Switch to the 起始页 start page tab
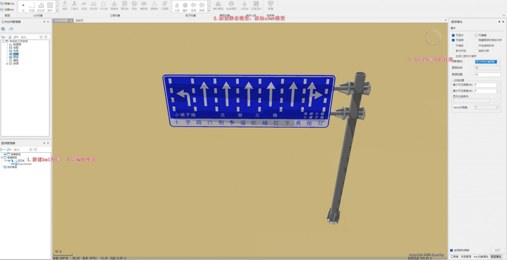 click(80, 21)
